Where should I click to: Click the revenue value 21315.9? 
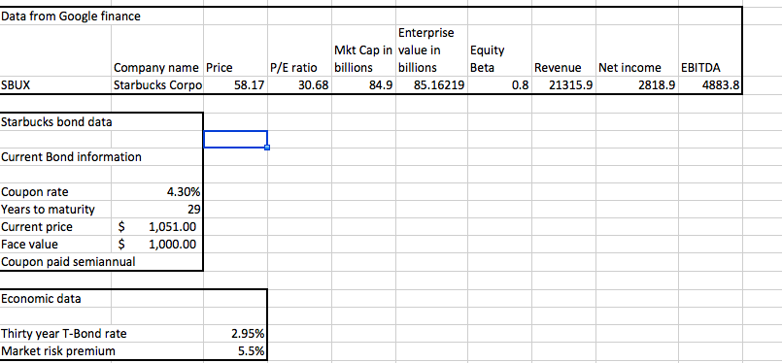click(x=564, y=84)
